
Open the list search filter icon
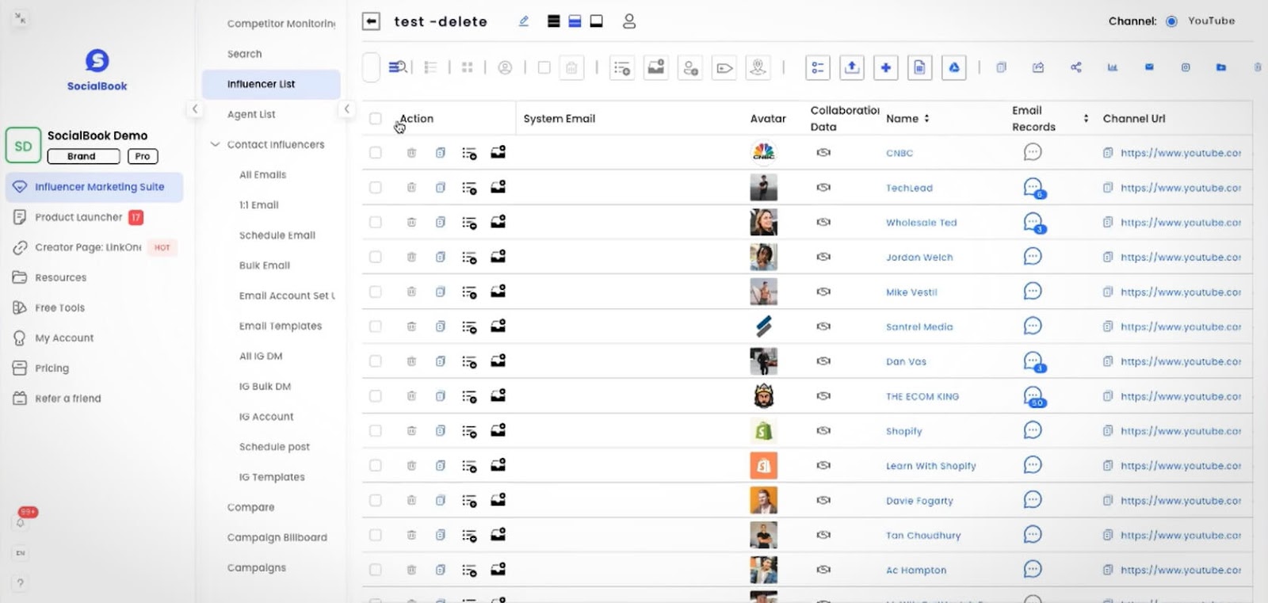coord(398,67)
